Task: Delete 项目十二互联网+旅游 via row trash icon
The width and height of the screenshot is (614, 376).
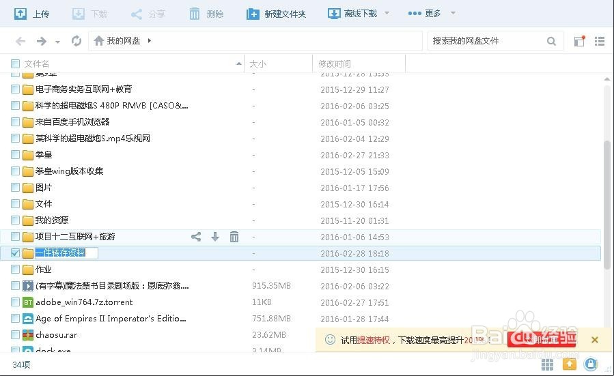Action: 234,236
